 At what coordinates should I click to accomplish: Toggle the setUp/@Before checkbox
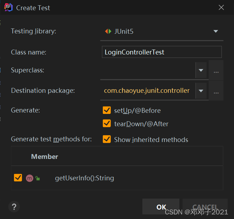107,110
